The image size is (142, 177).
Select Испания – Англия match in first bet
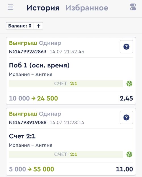[31, 74]
